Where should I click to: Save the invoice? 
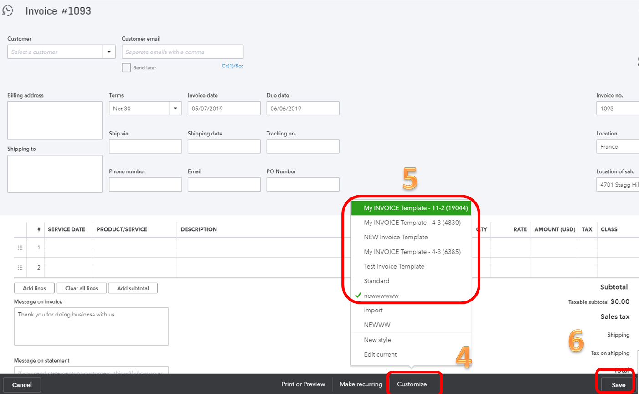click(x=618, y=385)
